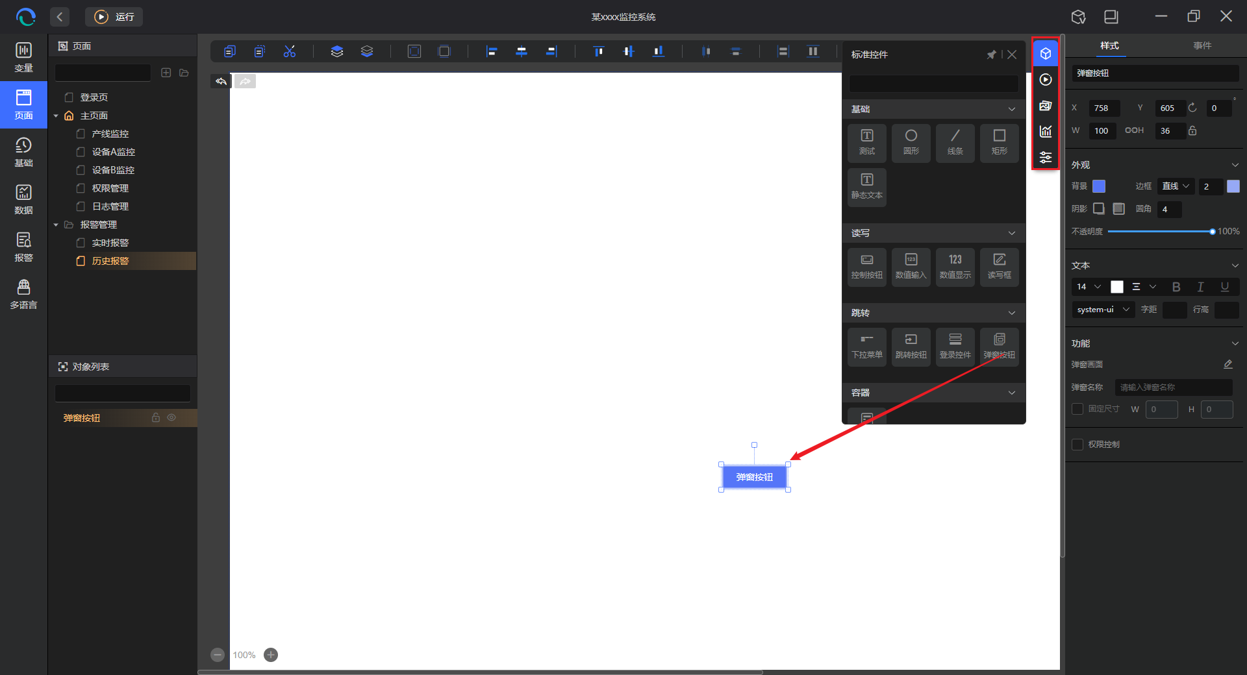Click the new page plus icon
This screenshot has height=675, width=1247.
click(166, 73)
